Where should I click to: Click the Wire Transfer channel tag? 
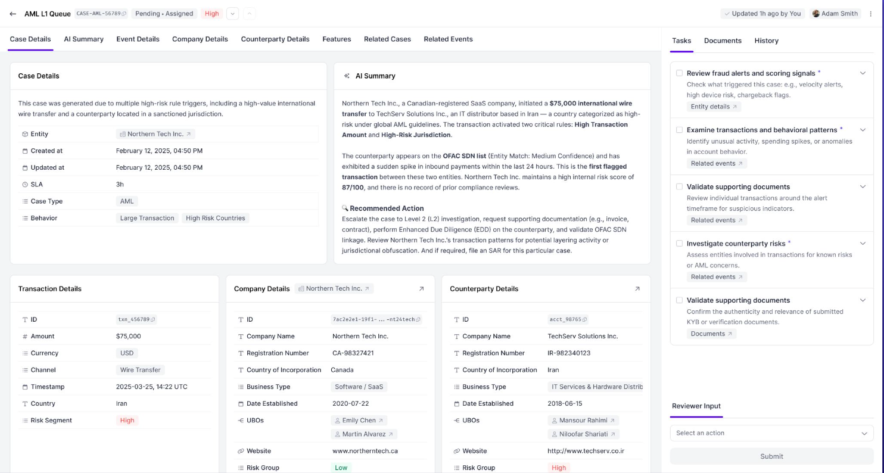141,370
